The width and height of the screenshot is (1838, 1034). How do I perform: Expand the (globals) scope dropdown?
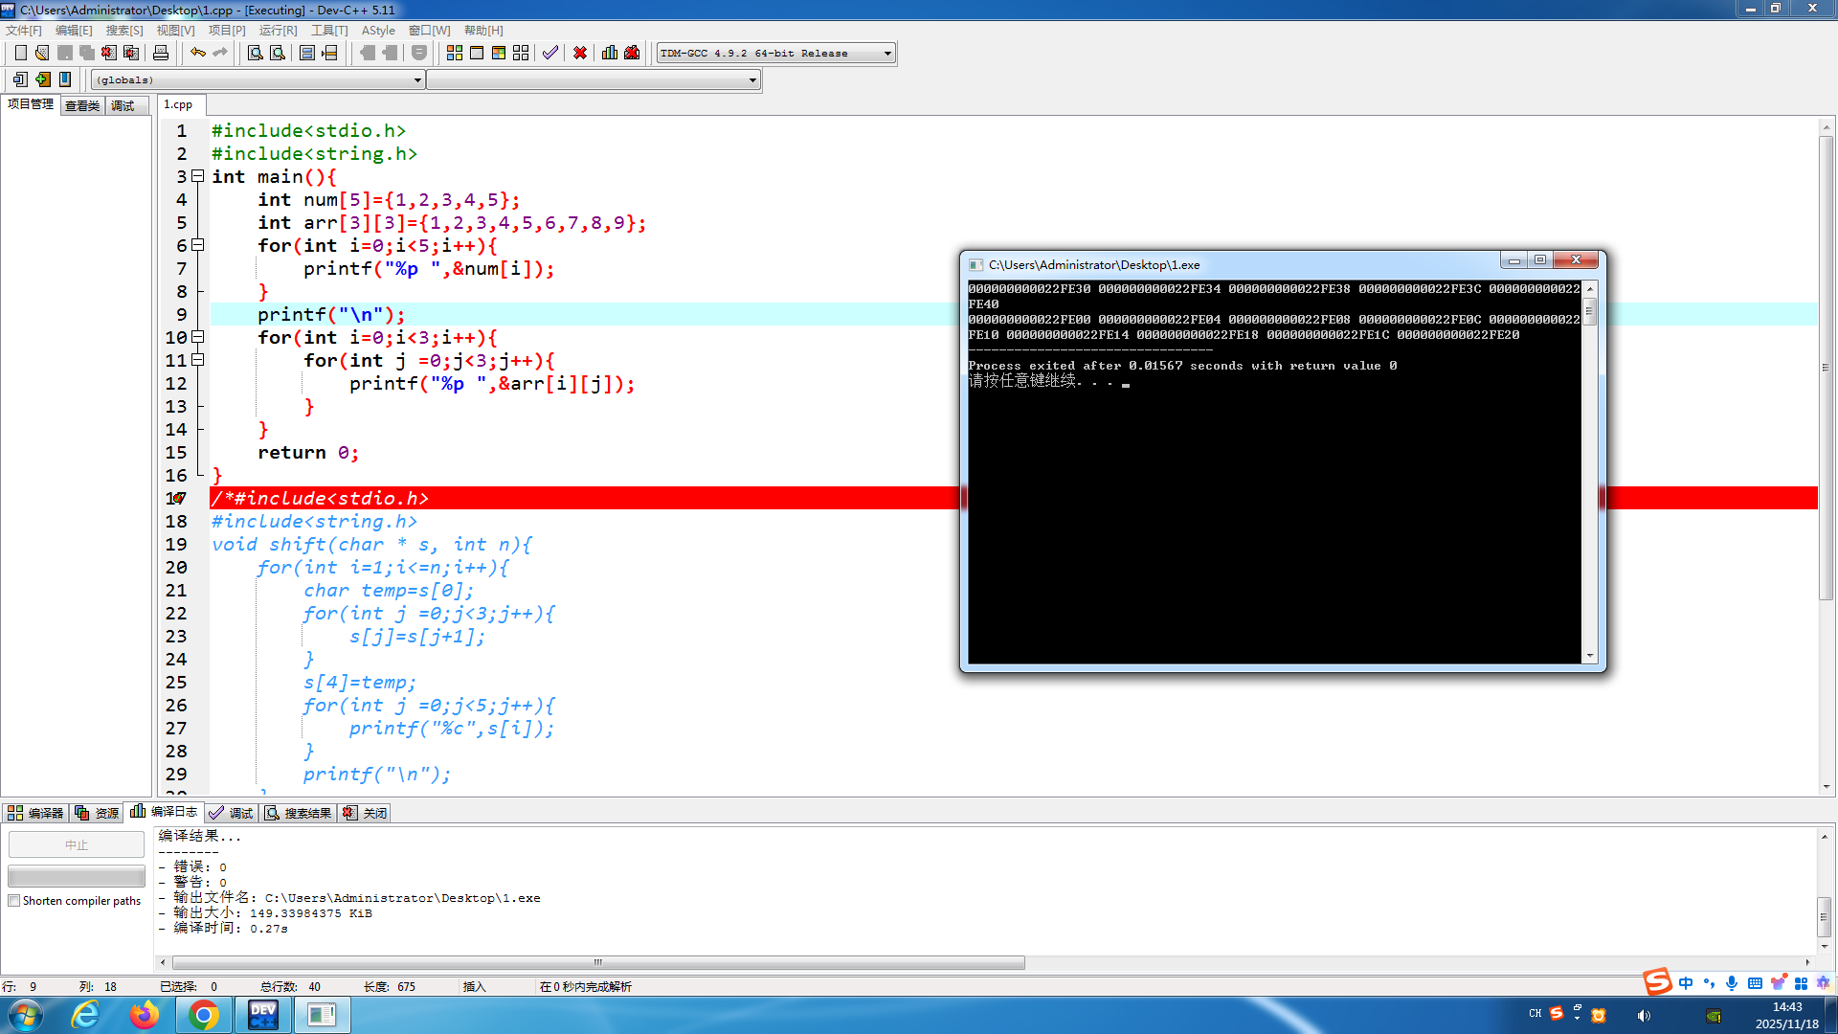417,80
